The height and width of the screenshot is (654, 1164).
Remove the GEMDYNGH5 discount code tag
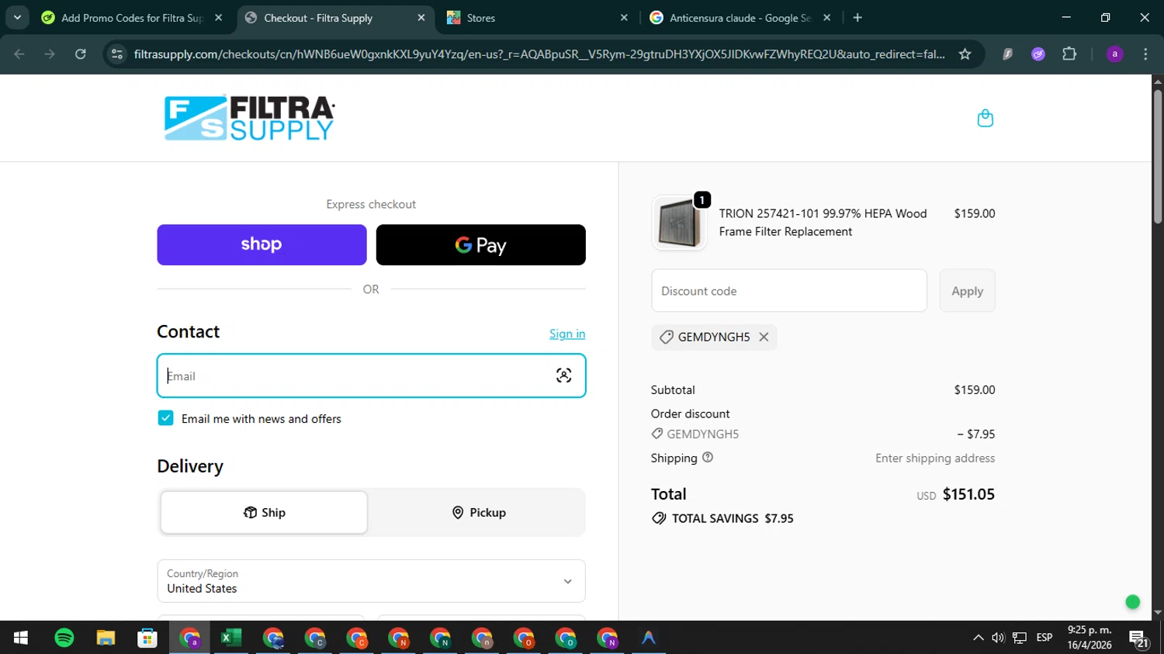click(764, 337)
